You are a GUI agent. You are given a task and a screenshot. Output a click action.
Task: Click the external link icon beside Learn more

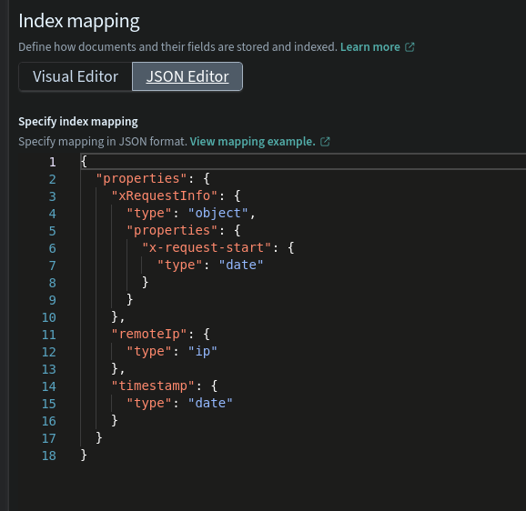410,47
